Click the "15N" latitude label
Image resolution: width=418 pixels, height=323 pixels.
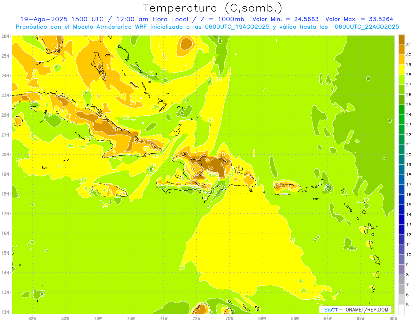[5, 253]
